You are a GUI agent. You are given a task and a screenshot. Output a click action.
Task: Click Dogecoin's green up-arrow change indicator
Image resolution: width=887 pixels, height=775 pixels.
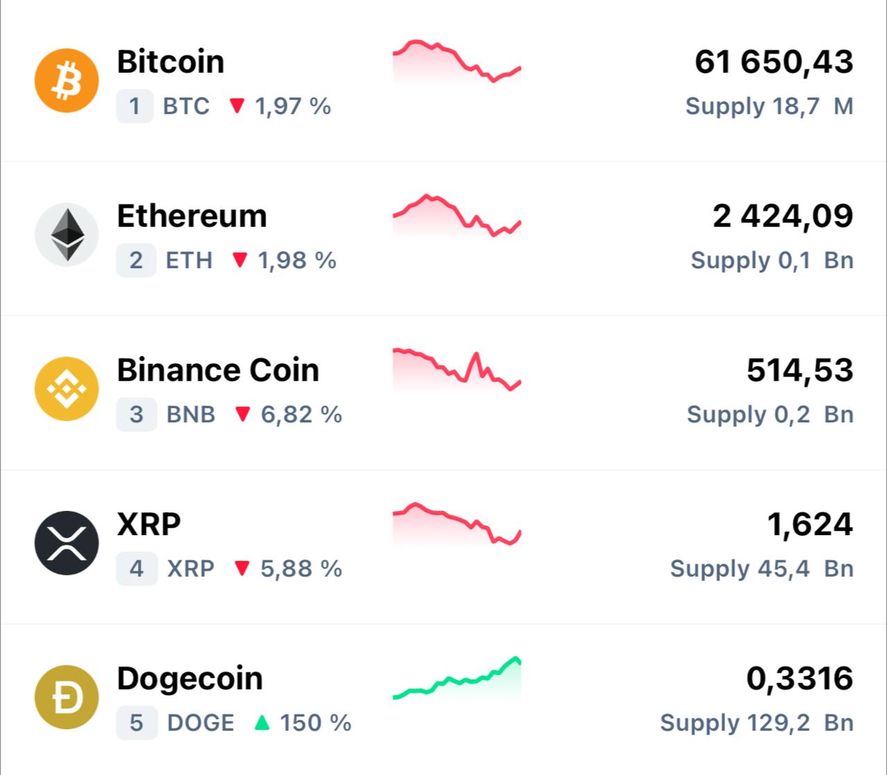pos(262,723)
